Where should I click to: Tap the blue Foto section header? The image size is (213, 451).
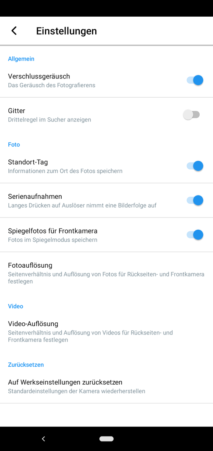point(14,144)
